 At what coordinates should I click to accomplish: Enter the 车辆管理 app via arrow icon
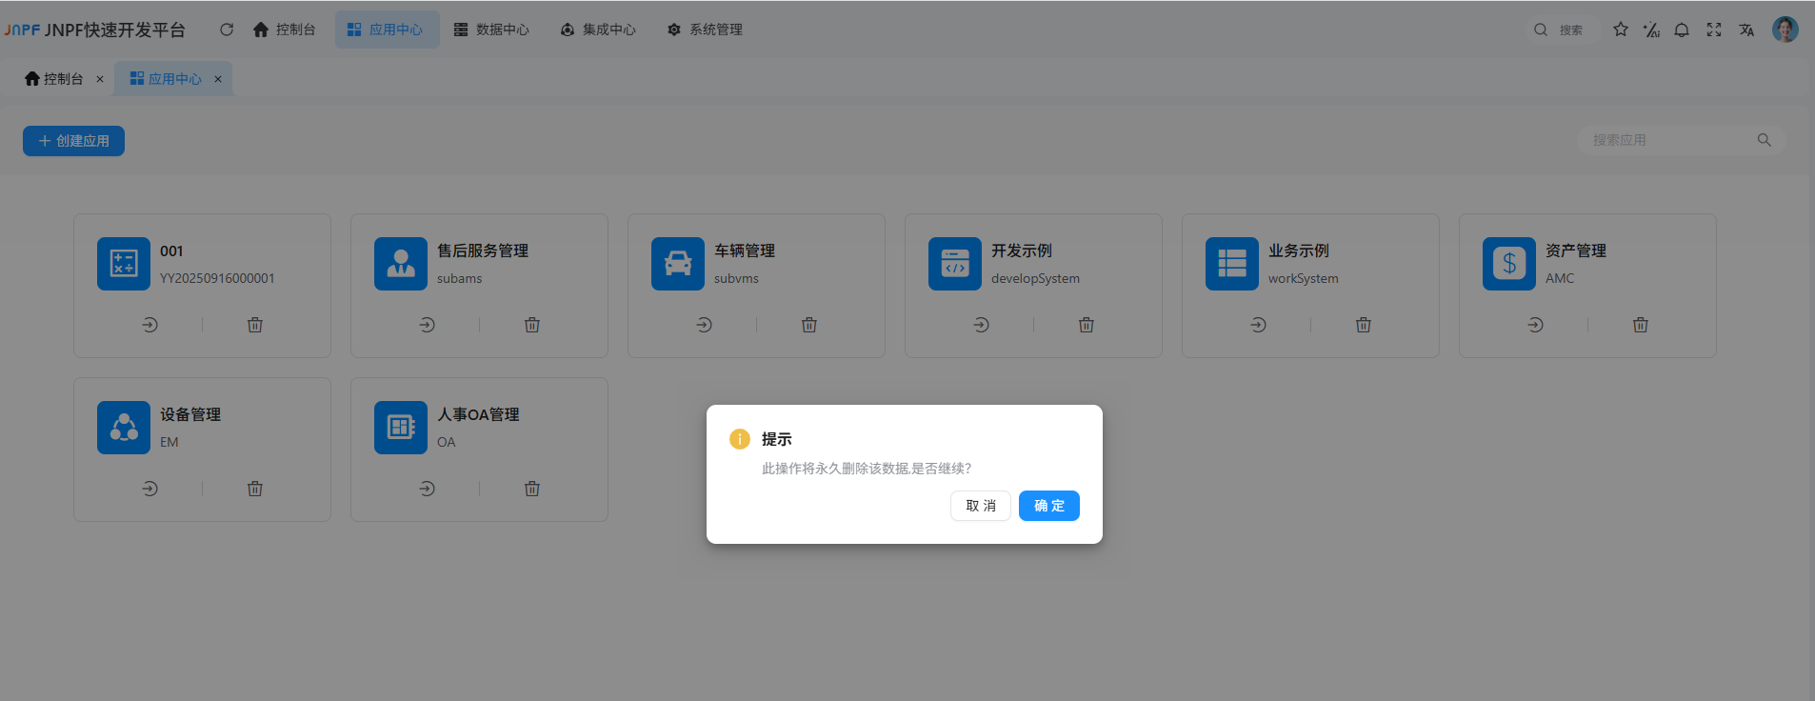(x=705, y=325)
